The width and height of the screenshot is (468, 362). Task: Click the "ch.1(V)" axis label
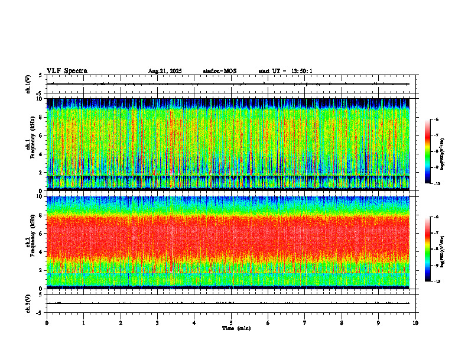click(28, 84)
